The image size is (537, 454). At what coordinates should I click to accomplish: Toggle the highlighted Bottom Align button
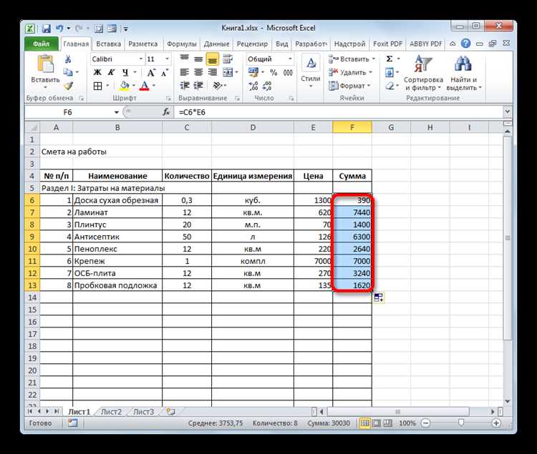pos(213,59)
